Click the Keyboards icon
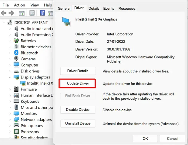 pos(16,101)
